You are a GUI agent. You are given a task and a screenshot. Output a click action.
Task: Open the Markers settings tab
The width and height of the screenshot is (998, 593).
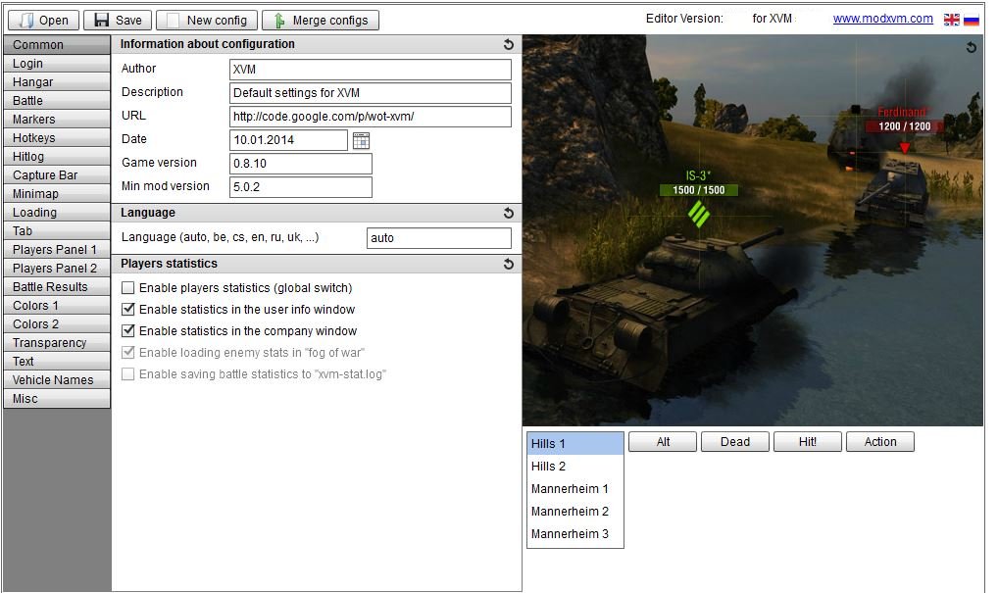click(57, 119)
